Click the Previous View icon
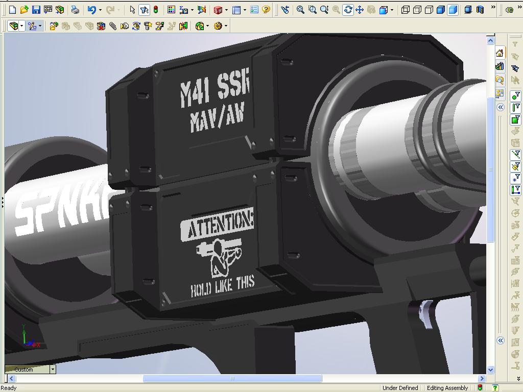The image size is (523, 392). (x=285, y=10)
